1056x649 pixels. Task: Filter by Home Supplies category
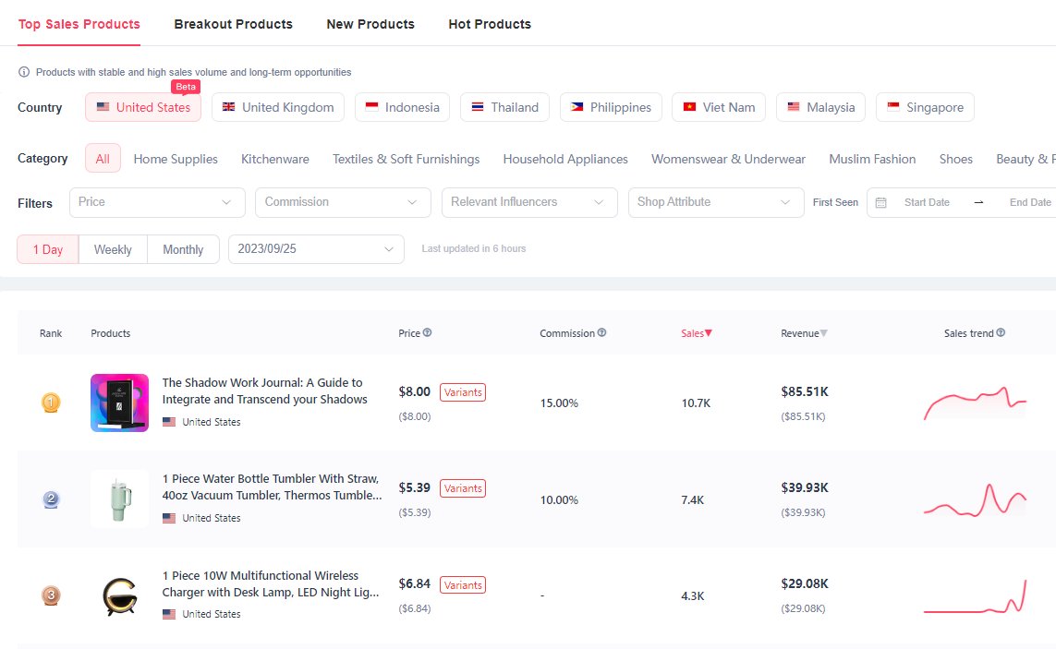pos(176,159)
